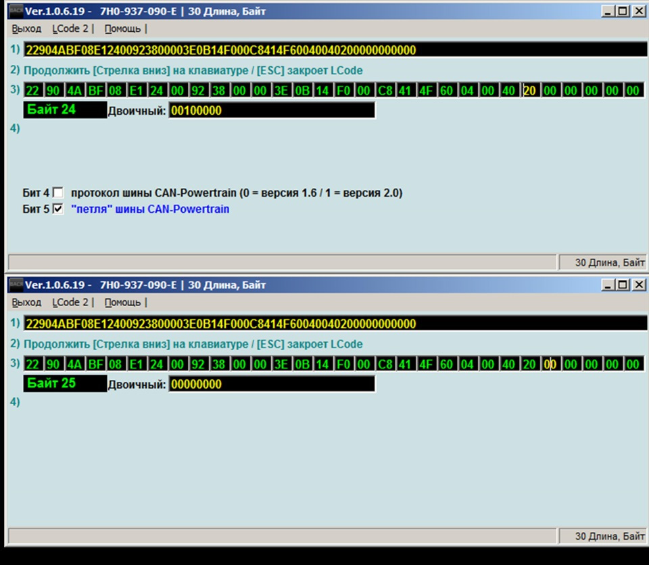Select byte cell BF in Байт 25 window
Screen dimensions: 649x565
click(x=95, y=364)
